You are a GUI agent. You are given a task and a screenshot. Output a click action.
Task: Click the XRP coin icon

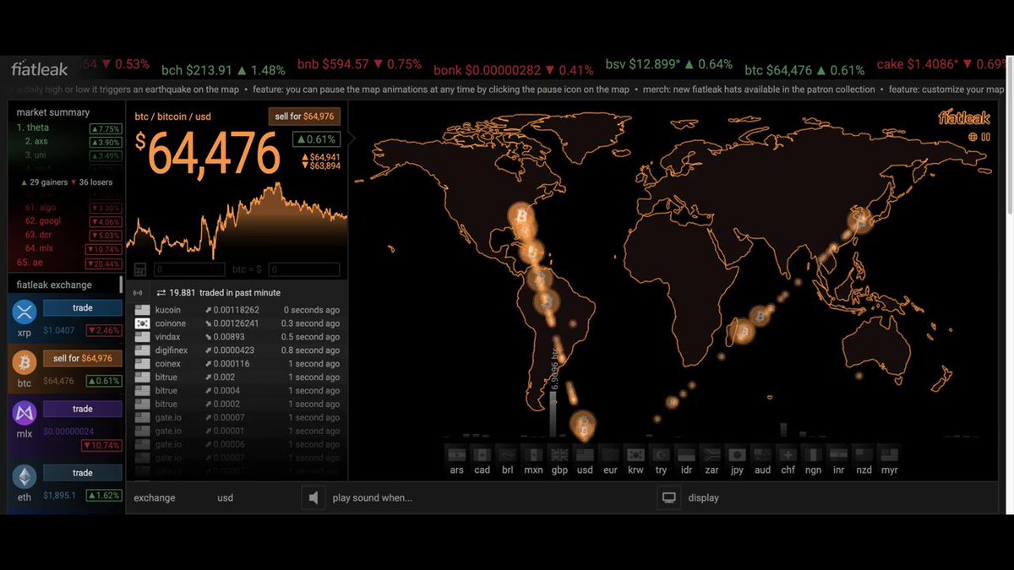[x=24, y=311]
